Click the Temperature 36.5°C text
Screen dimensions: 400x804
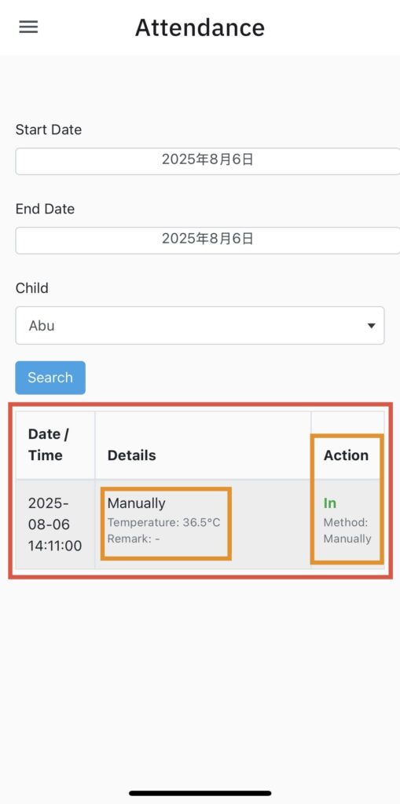point(163,522)
